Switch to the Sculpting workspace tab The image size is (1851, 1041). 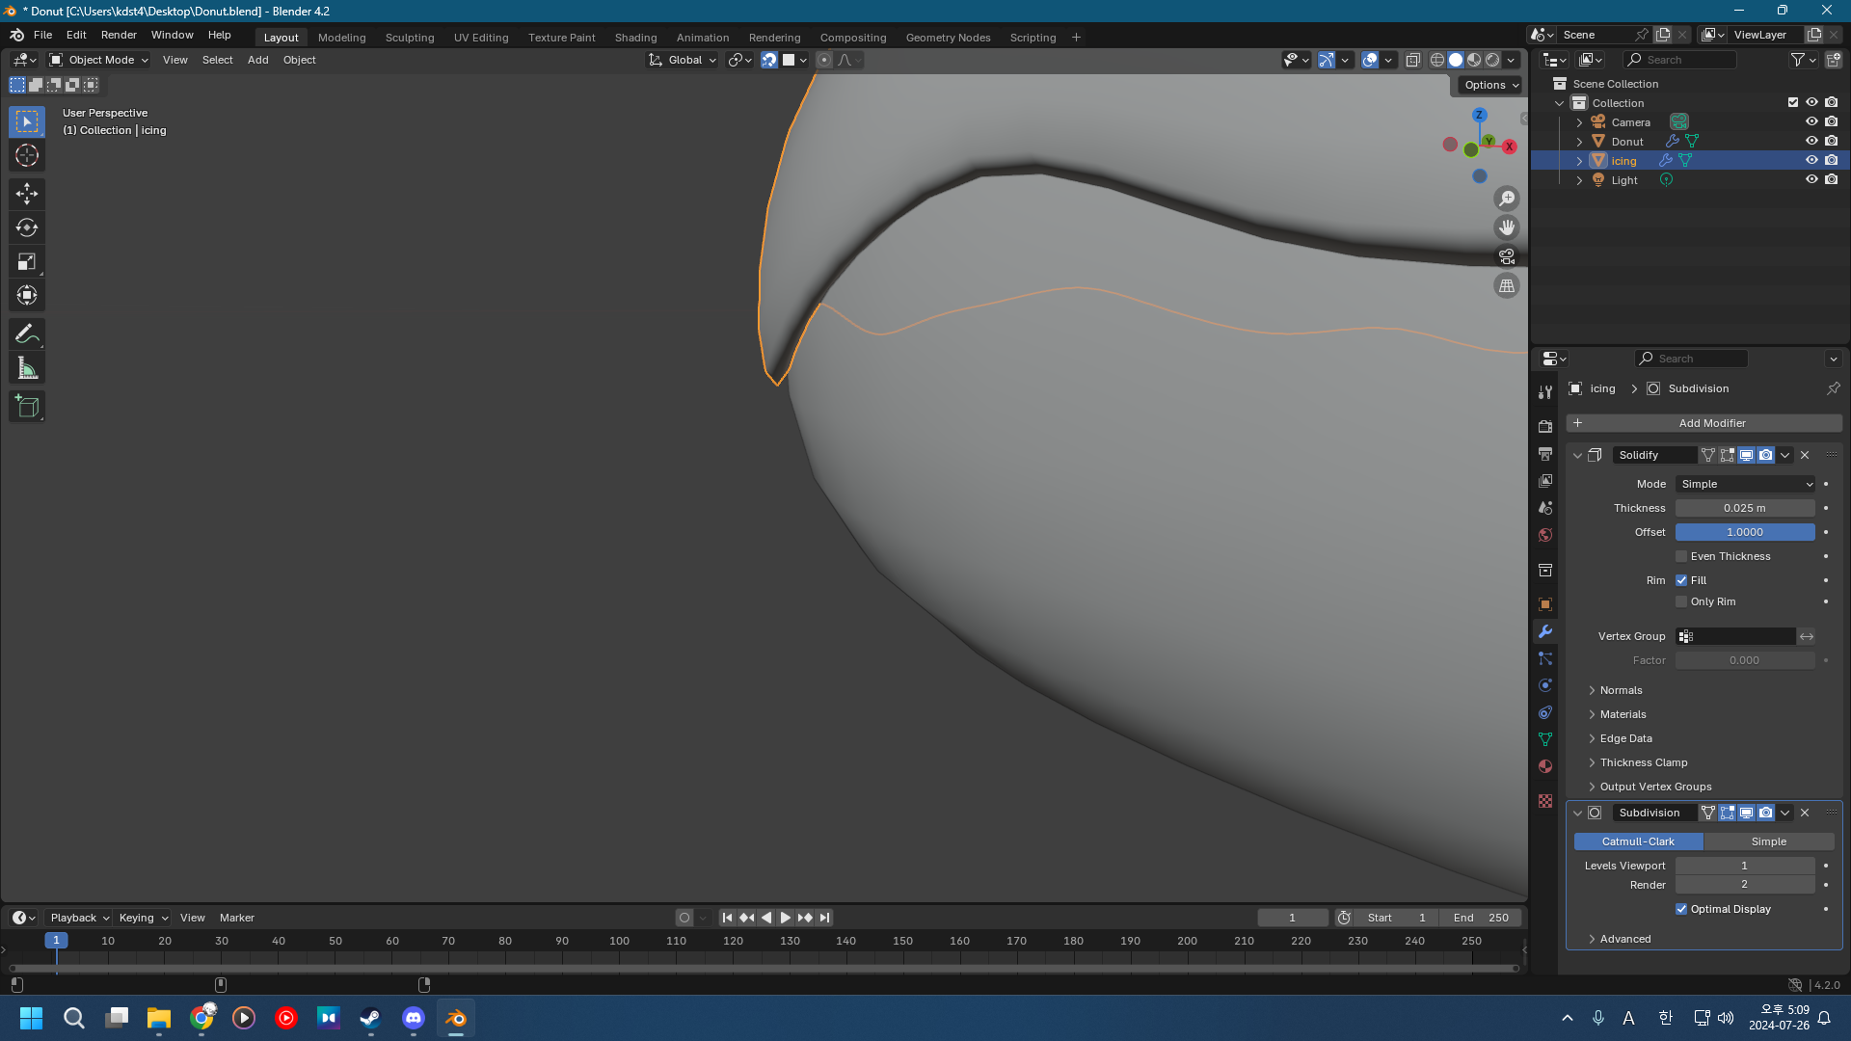(x=410, y=38)
